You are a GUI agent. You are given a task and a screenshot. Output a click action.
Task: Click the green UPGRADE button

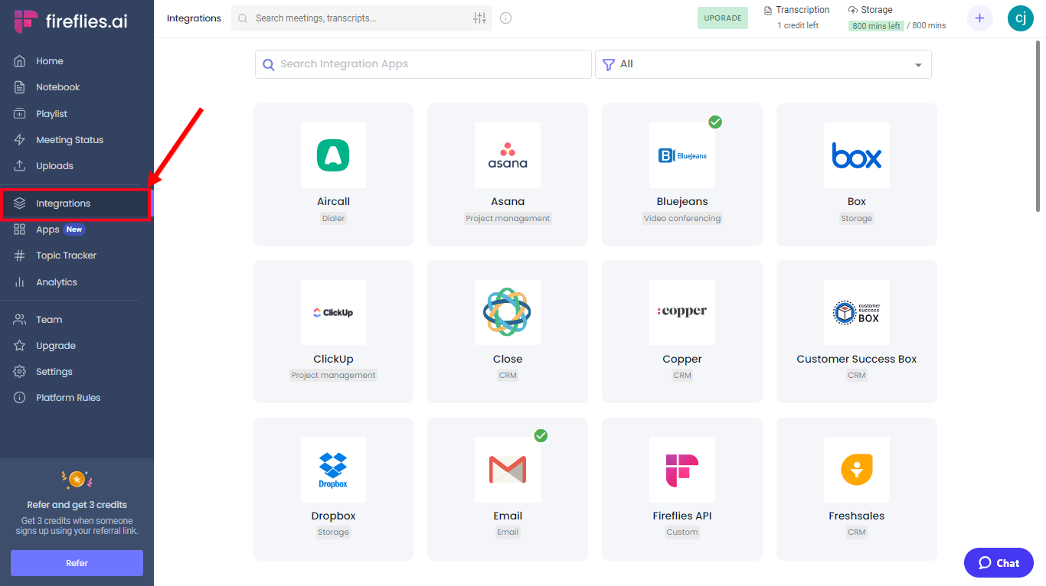point(722,18)
